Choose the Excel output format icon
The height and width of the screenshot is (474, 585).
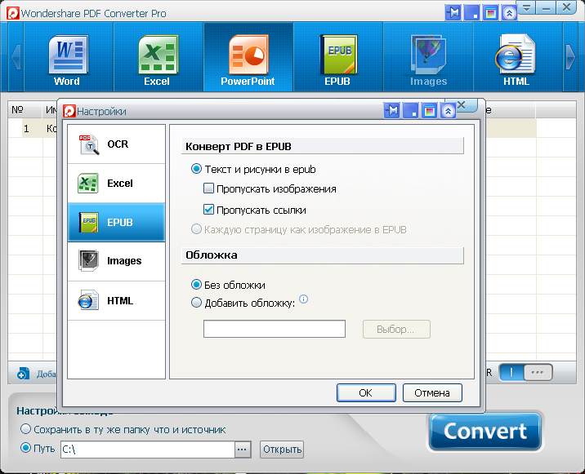[x=156, y=60]
